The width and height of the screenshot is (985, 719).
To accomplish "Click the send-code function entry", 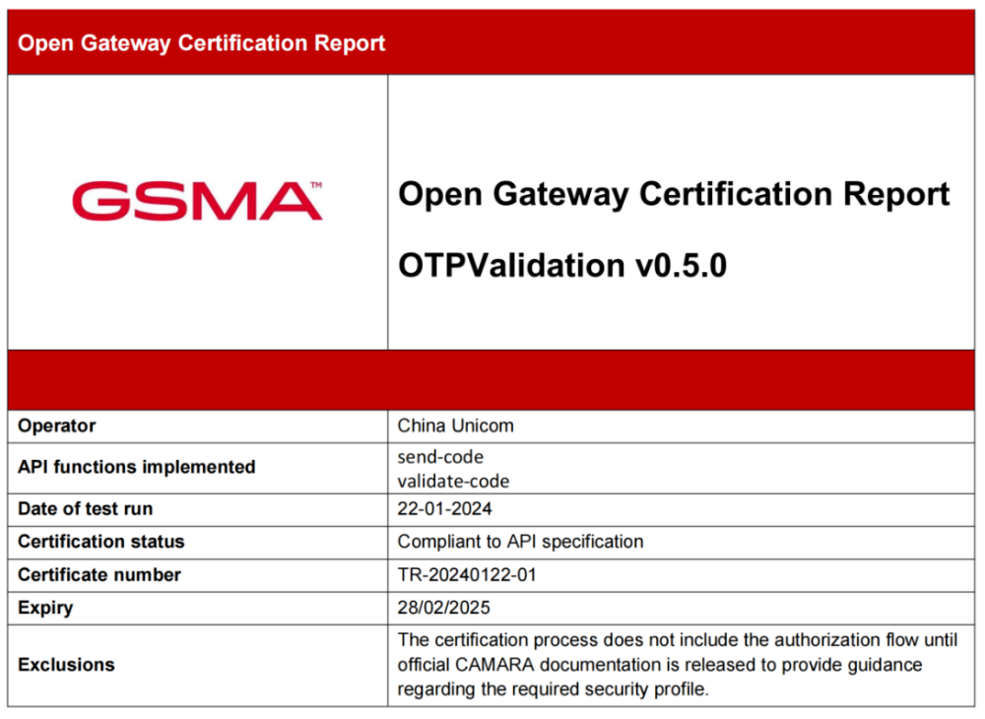I will coord(440,457).
